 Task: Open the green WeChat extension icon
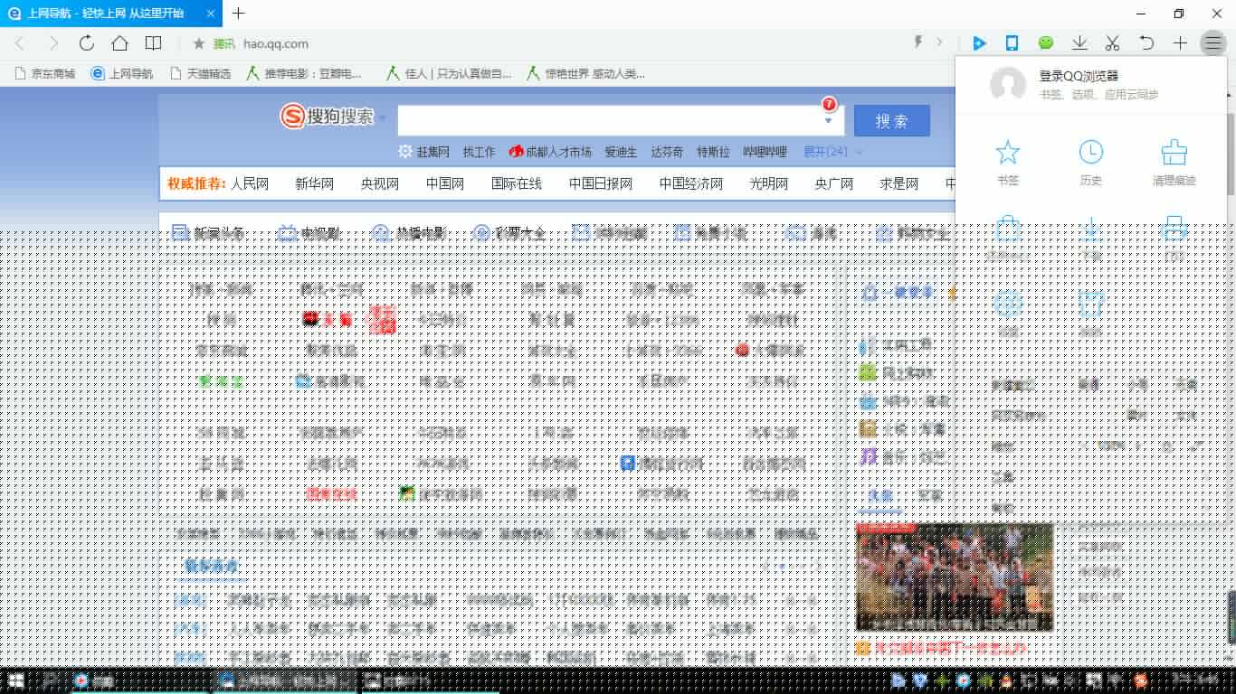click(1046, 42)
